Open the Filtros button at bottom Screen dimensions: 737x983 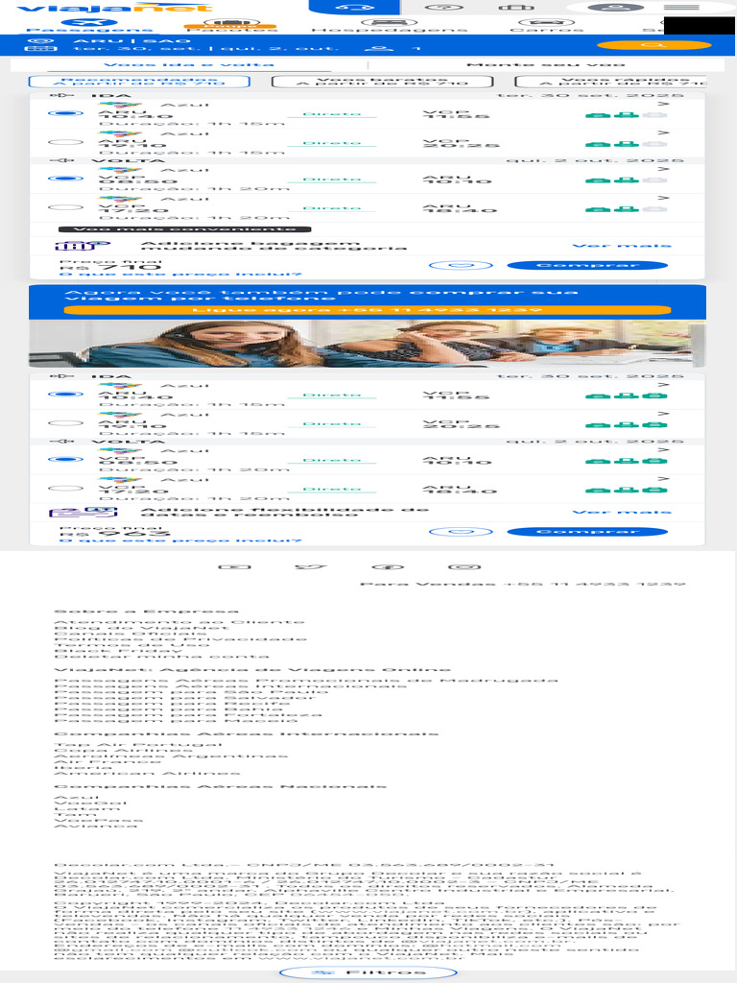pyautogui.click(x=368, y=973)
